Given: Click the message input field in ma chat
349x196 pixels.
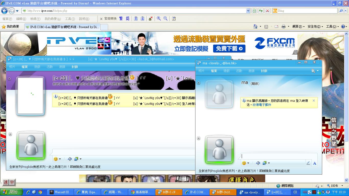Looking at the screenshot, I should (x=279, y=156).
